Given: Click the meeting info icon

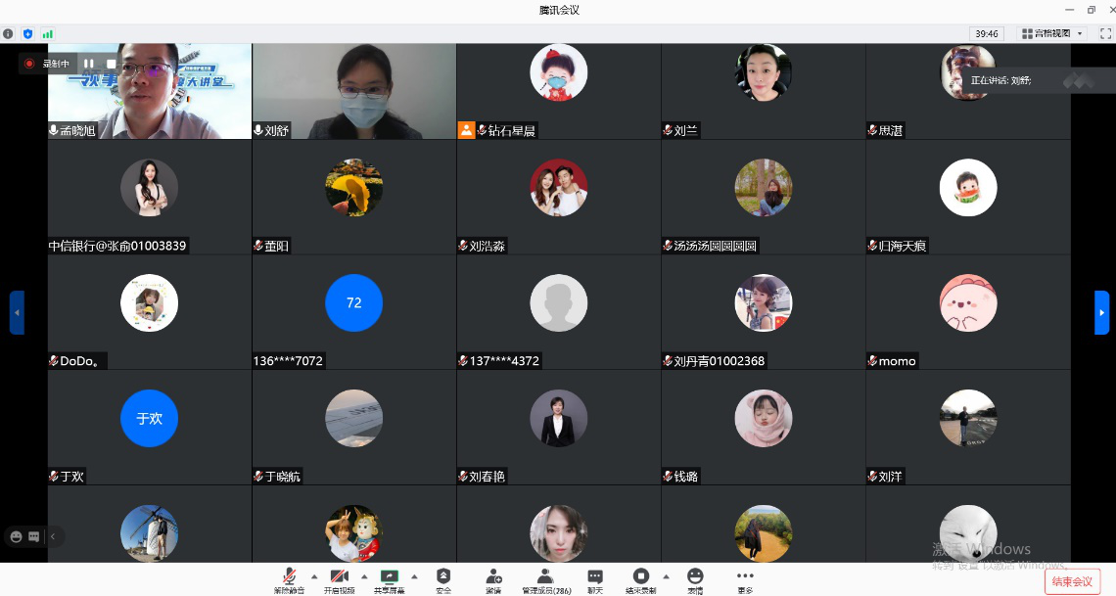Looking at the screenshot, I should [8, 33].
